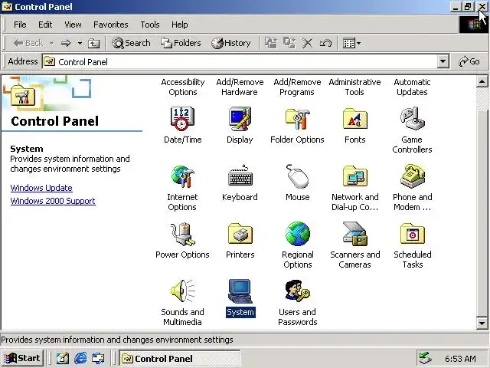Open the Favorites menu
This screenshot has width=490, height=368.
click(110, 25)
